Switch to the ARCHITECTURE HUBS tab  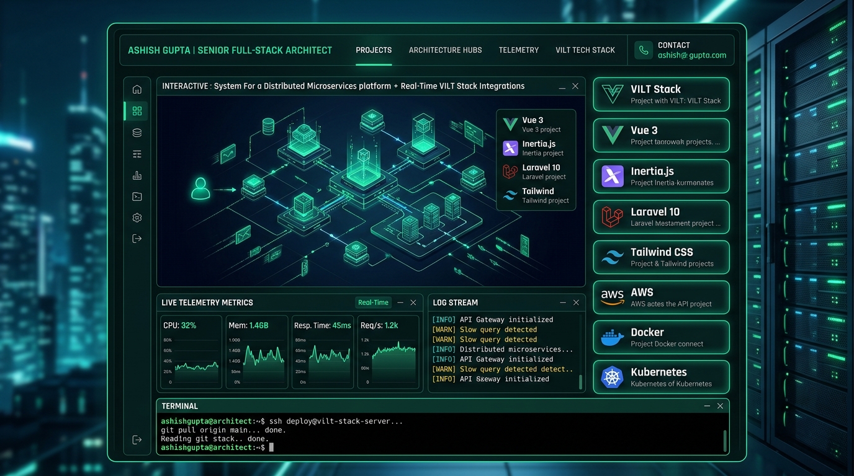tap(445, 50)
